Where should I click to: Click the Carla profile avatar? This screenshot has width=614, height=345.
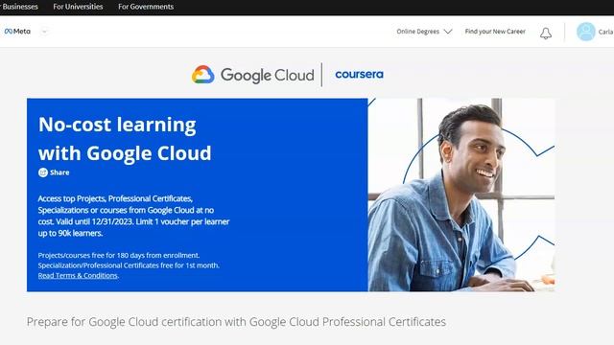(x=586, y=32)
